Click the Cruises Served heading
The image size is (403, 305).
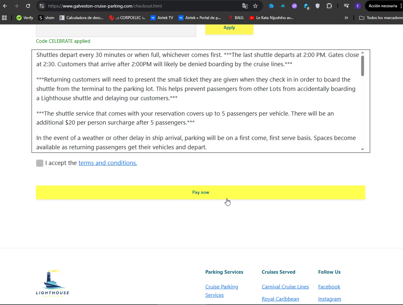(x=279, y=272)
